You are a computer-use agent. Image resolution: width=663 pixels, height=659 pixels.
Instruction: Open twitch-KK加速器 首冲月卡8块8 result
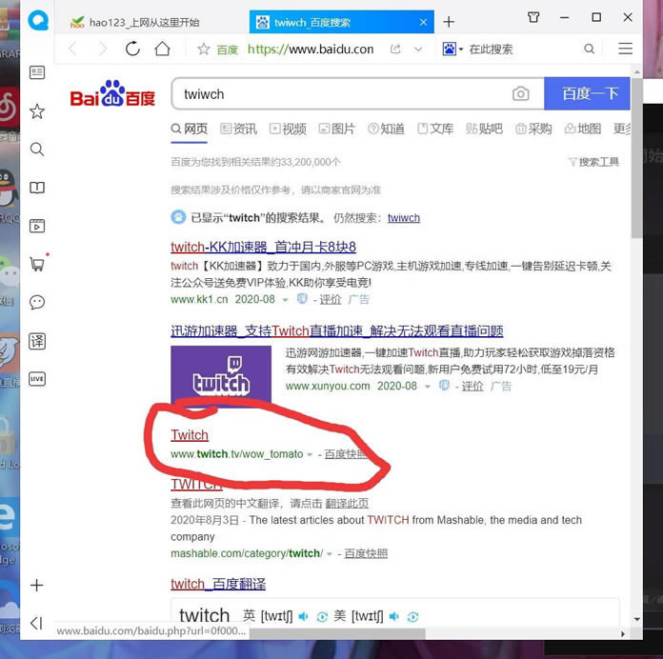click(x=264, y=247)
